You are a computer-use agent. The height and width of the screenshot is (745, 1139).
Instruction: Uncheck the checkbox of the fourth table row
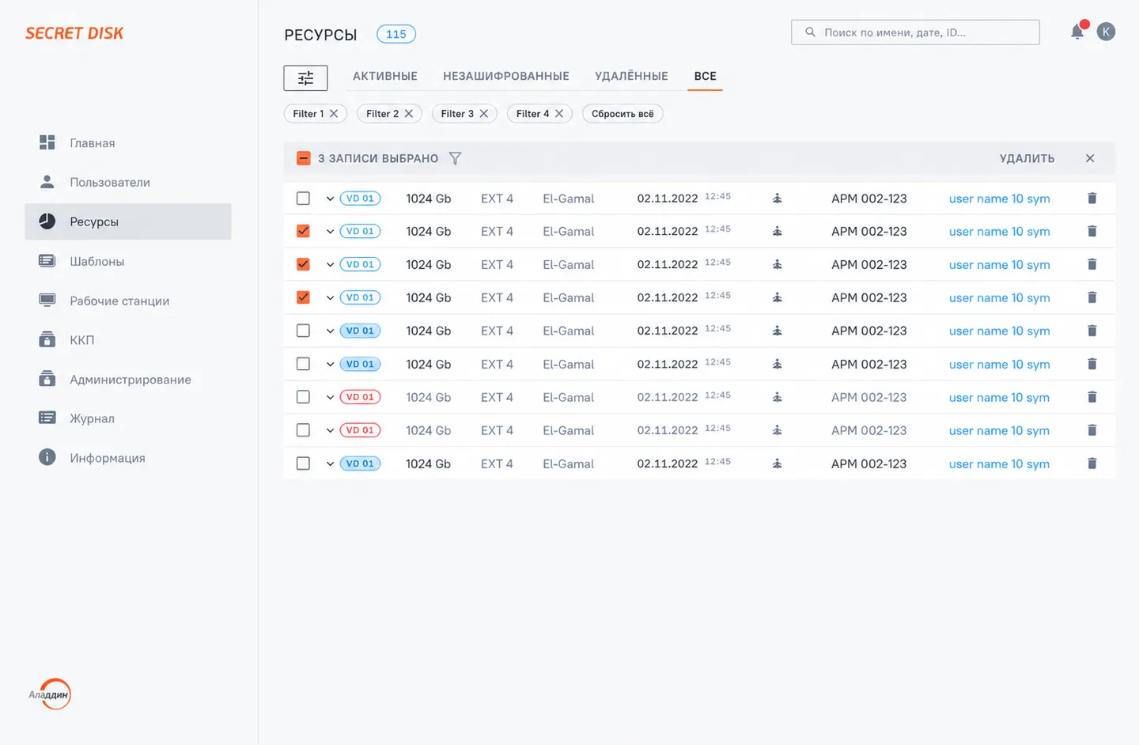point(303,297)
